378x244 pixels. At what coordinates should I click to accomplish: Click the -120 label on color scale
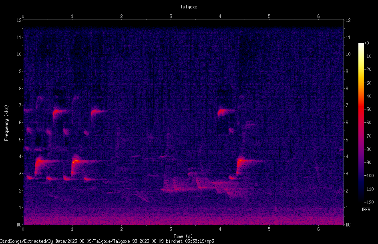(x=369, y=202)
